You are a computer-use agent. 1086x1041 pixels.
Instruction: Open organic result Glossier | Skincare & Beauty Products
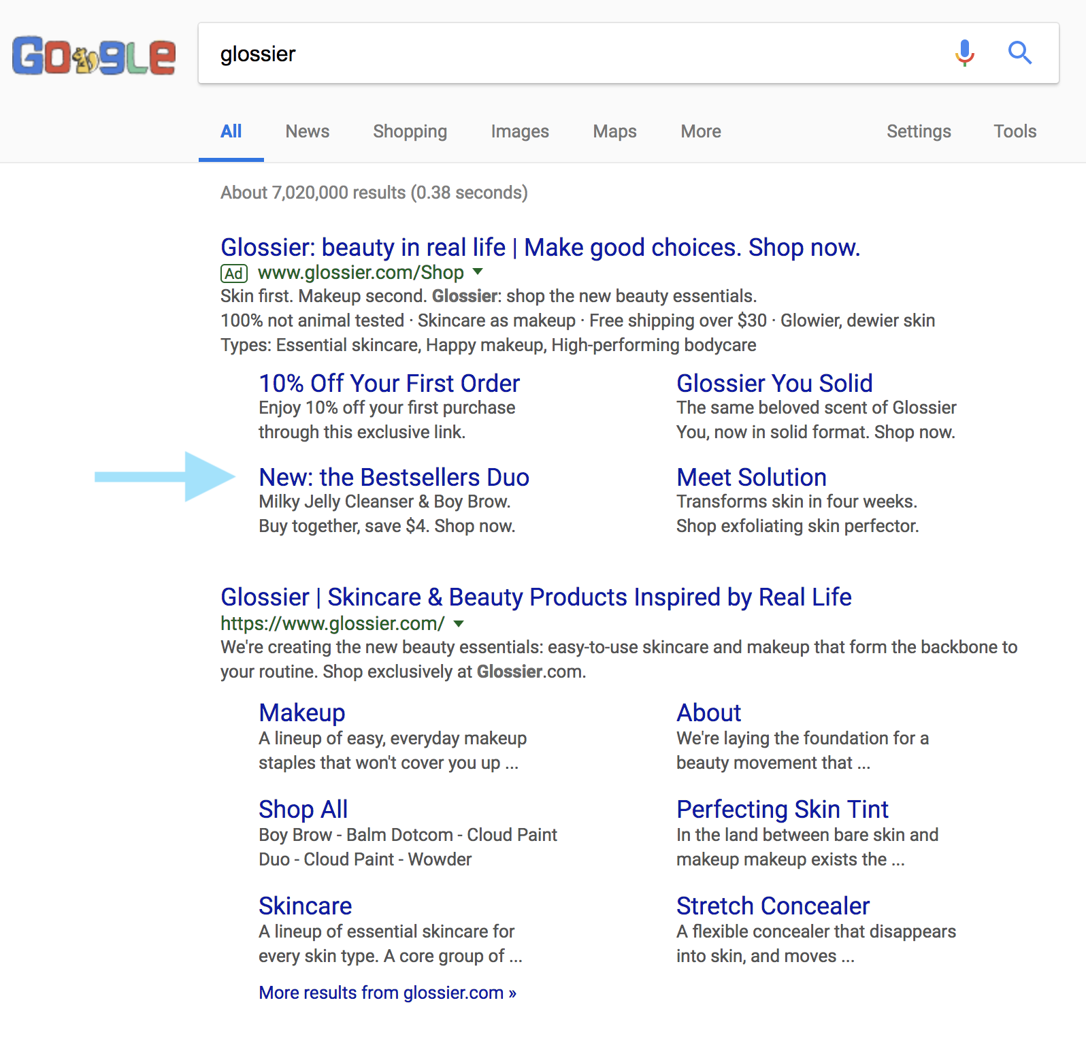coord(536,597)
